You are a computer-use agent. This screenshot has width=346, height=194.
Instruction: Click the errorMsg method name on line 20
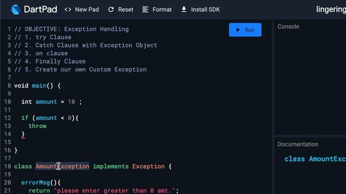(36, 183)
